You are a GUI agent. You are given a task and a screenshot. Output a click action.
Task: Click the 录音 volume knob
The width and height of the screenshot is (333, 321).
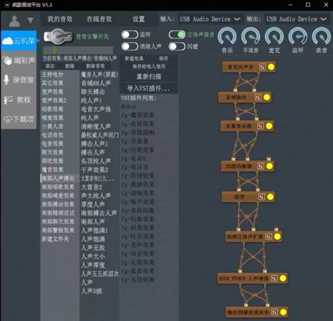tap(321, 36)
